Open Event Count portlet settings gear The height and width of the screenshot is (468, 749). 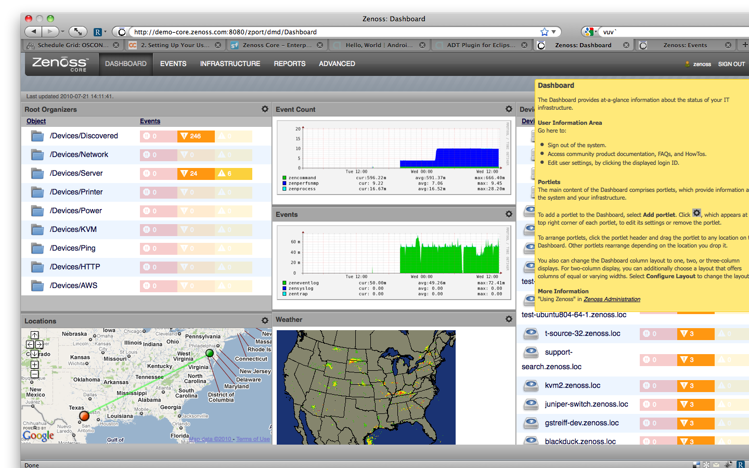[x=509, y=109]
